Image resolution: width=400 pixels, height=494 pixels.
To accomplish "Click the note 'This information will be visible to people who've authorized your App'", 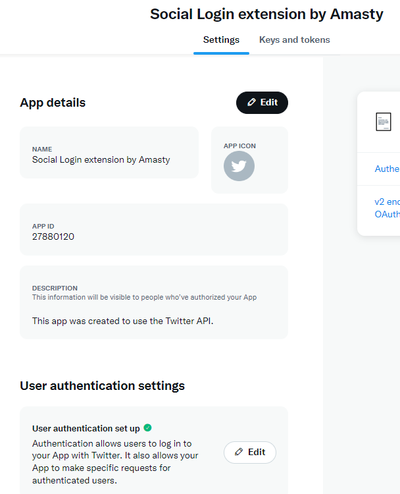I will (x=145, y=297).
